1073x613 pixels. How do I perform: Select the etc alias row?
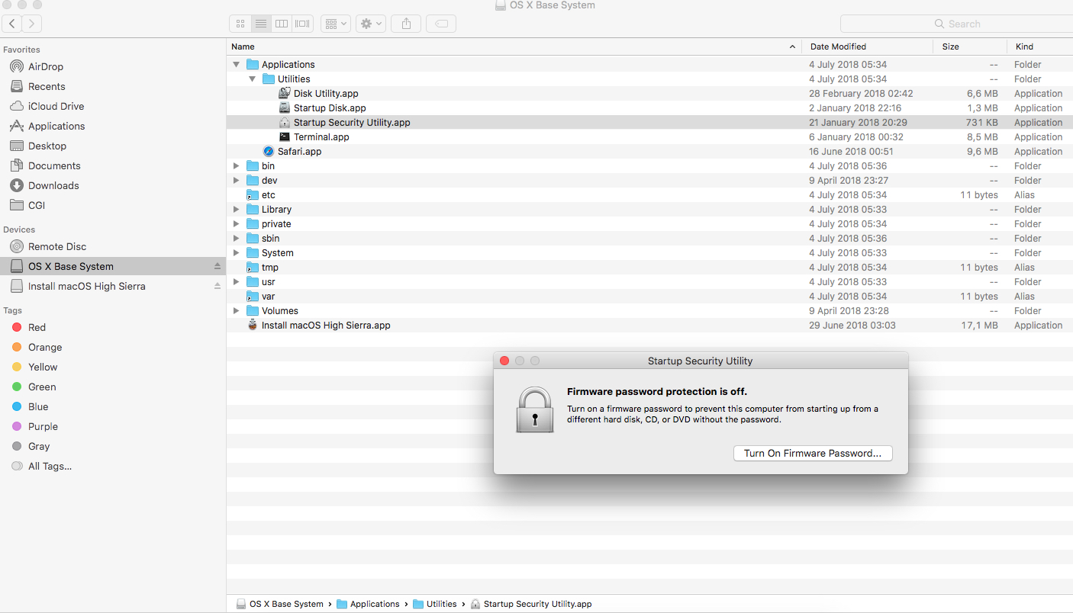tap(649, 195)
